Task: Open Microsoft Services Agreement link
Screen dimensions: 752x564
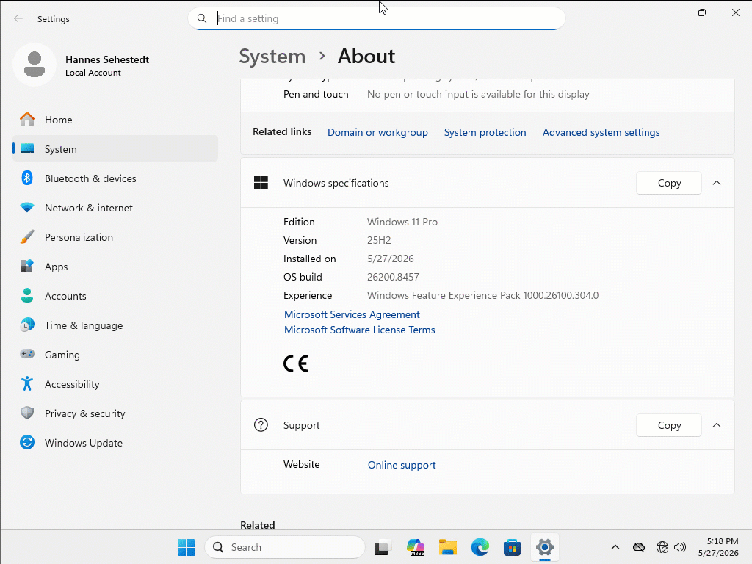Action: pos(352,314)
